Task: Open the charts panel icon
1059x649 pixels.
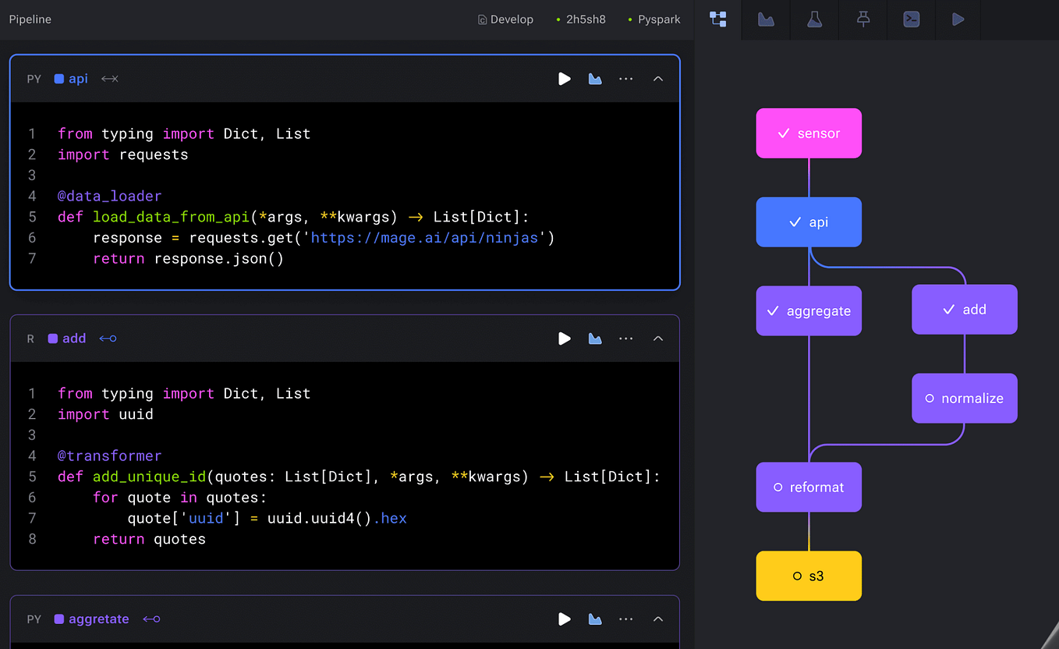Action: 765,20
